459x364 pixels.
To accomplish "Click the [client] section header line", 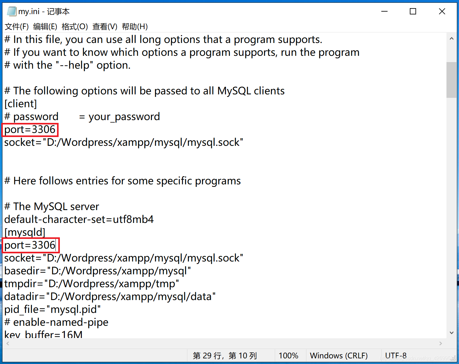I will coord(21,104).
